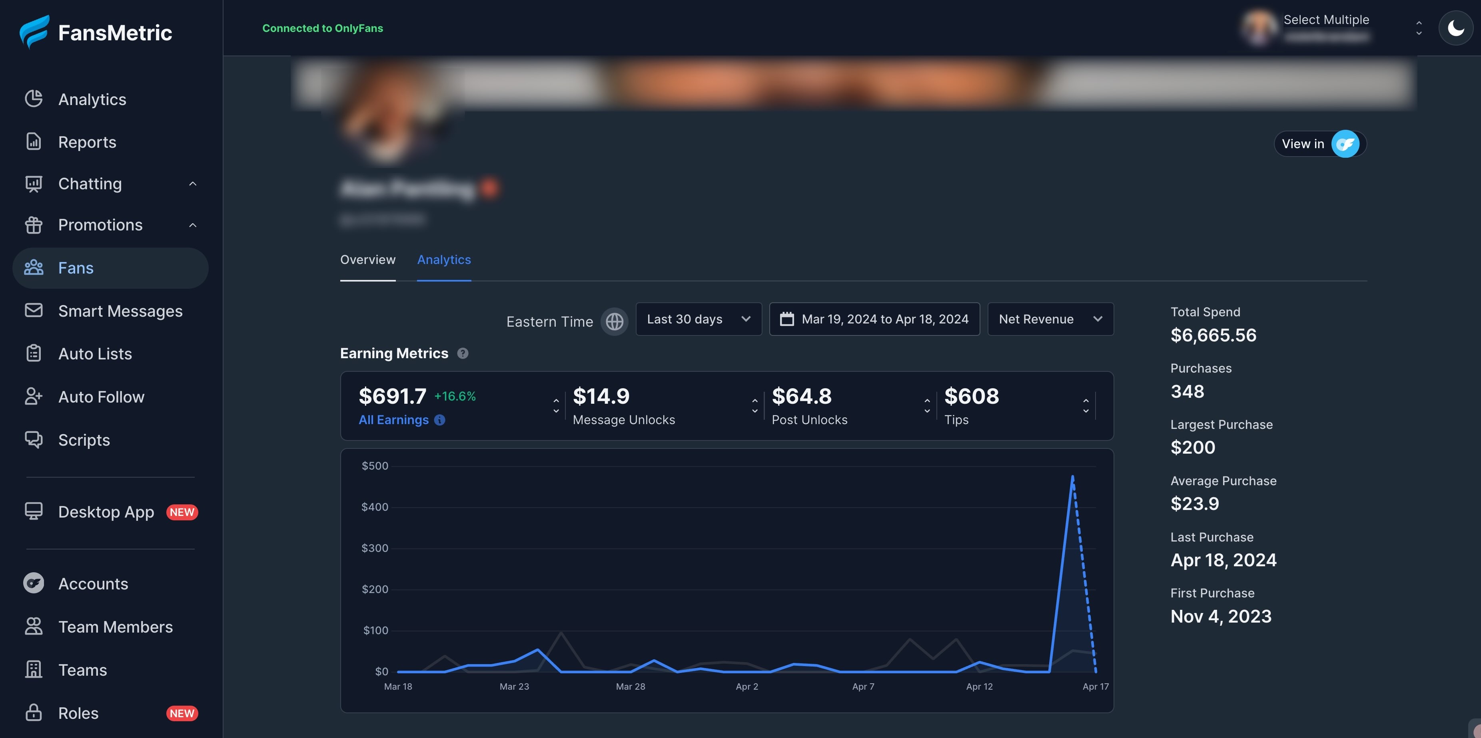Toggle Message Unlocks metric selector arrows
This screenshot has height=738, width=1481.
[x=754, y=405]
